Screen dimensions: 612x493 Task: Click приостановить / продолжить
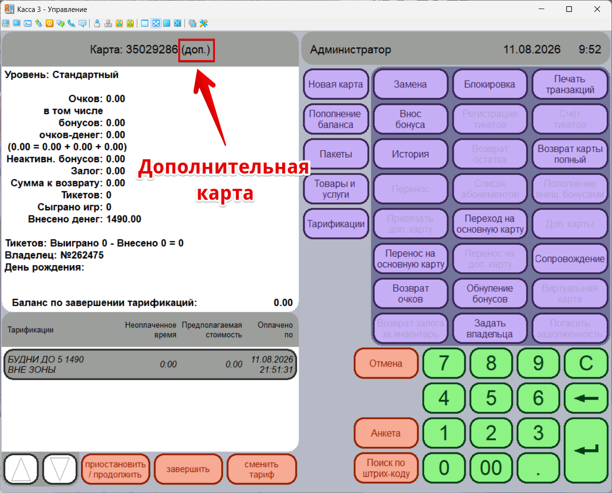[115, 469]
